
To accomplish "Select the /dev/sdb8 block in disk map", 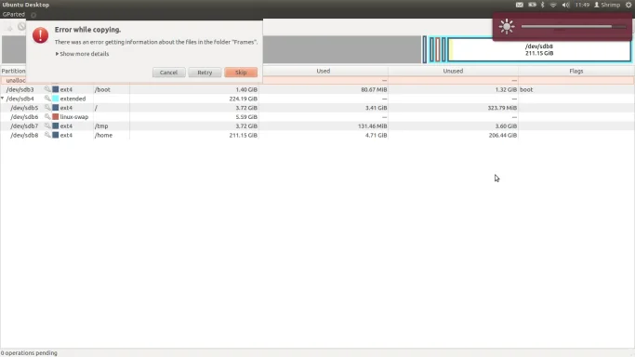I will [539, 50].
